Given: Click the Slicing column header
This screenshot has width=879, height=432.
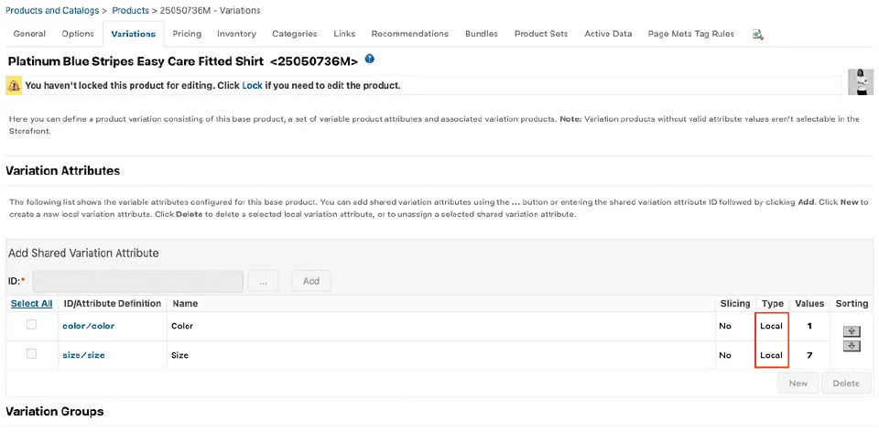Looking at the screenshot, I should pyautogui.click(x=735, y=303).
